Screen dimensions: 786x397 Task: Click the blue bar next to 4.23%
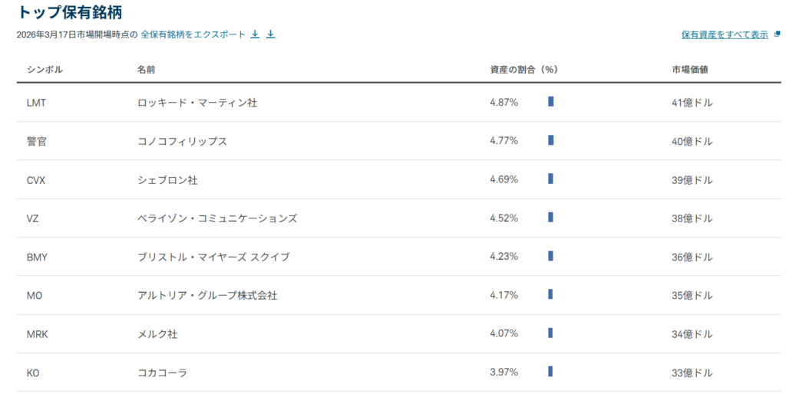[550, 257]
